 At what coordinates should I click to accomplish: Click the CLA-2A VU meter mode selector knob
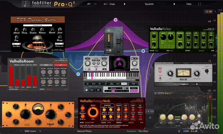click(207, 70)
